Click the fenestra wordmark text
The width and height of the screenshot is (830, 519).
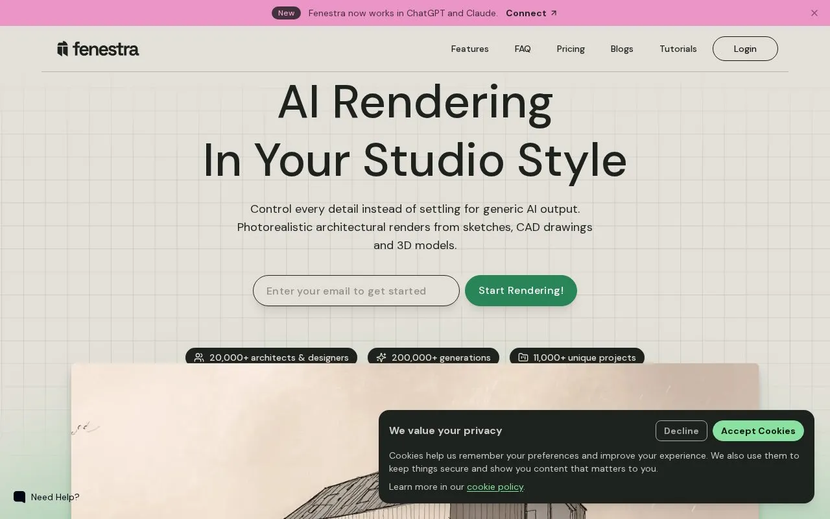[106, 49]
